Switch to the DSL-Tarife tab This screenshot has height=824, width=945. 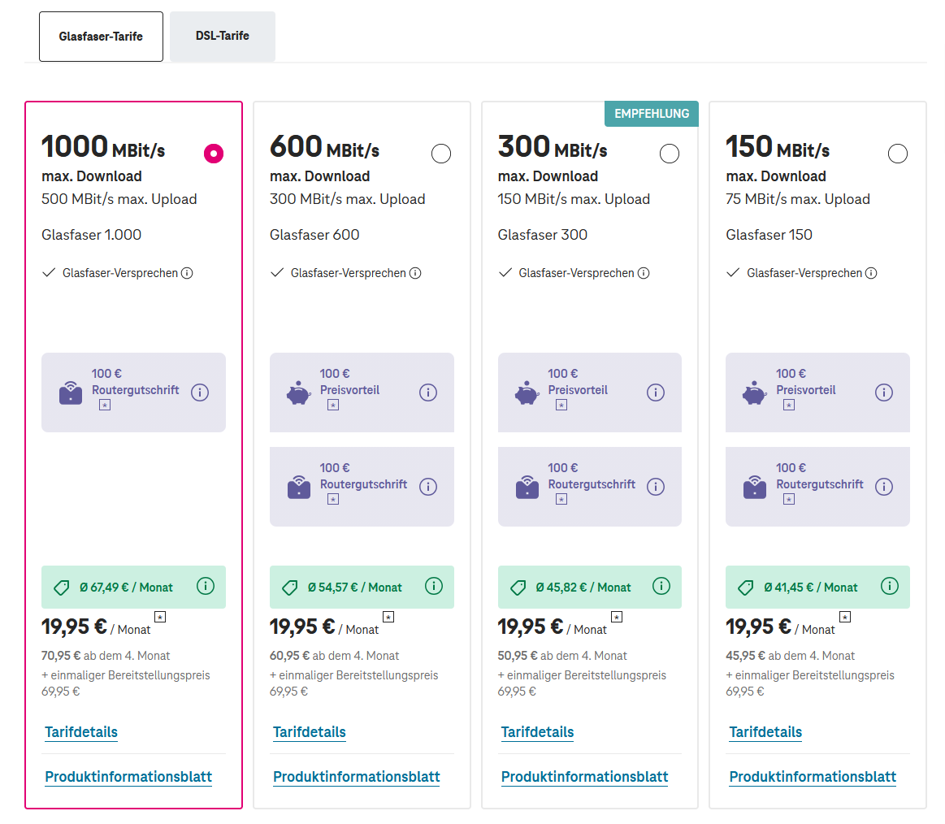(x=223, y=37)
